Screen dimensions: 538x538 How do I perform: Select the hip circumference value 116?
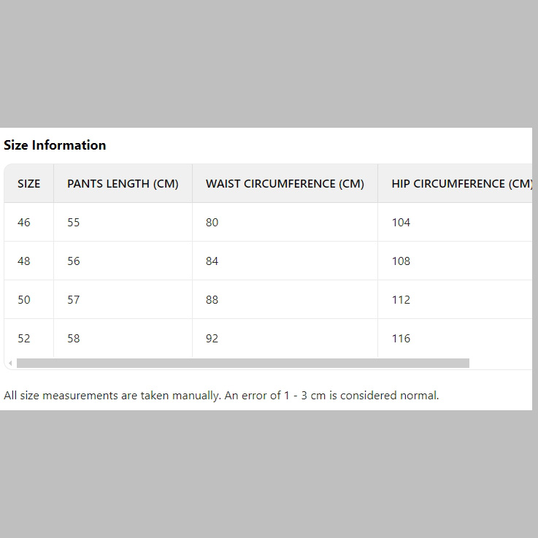401,339
